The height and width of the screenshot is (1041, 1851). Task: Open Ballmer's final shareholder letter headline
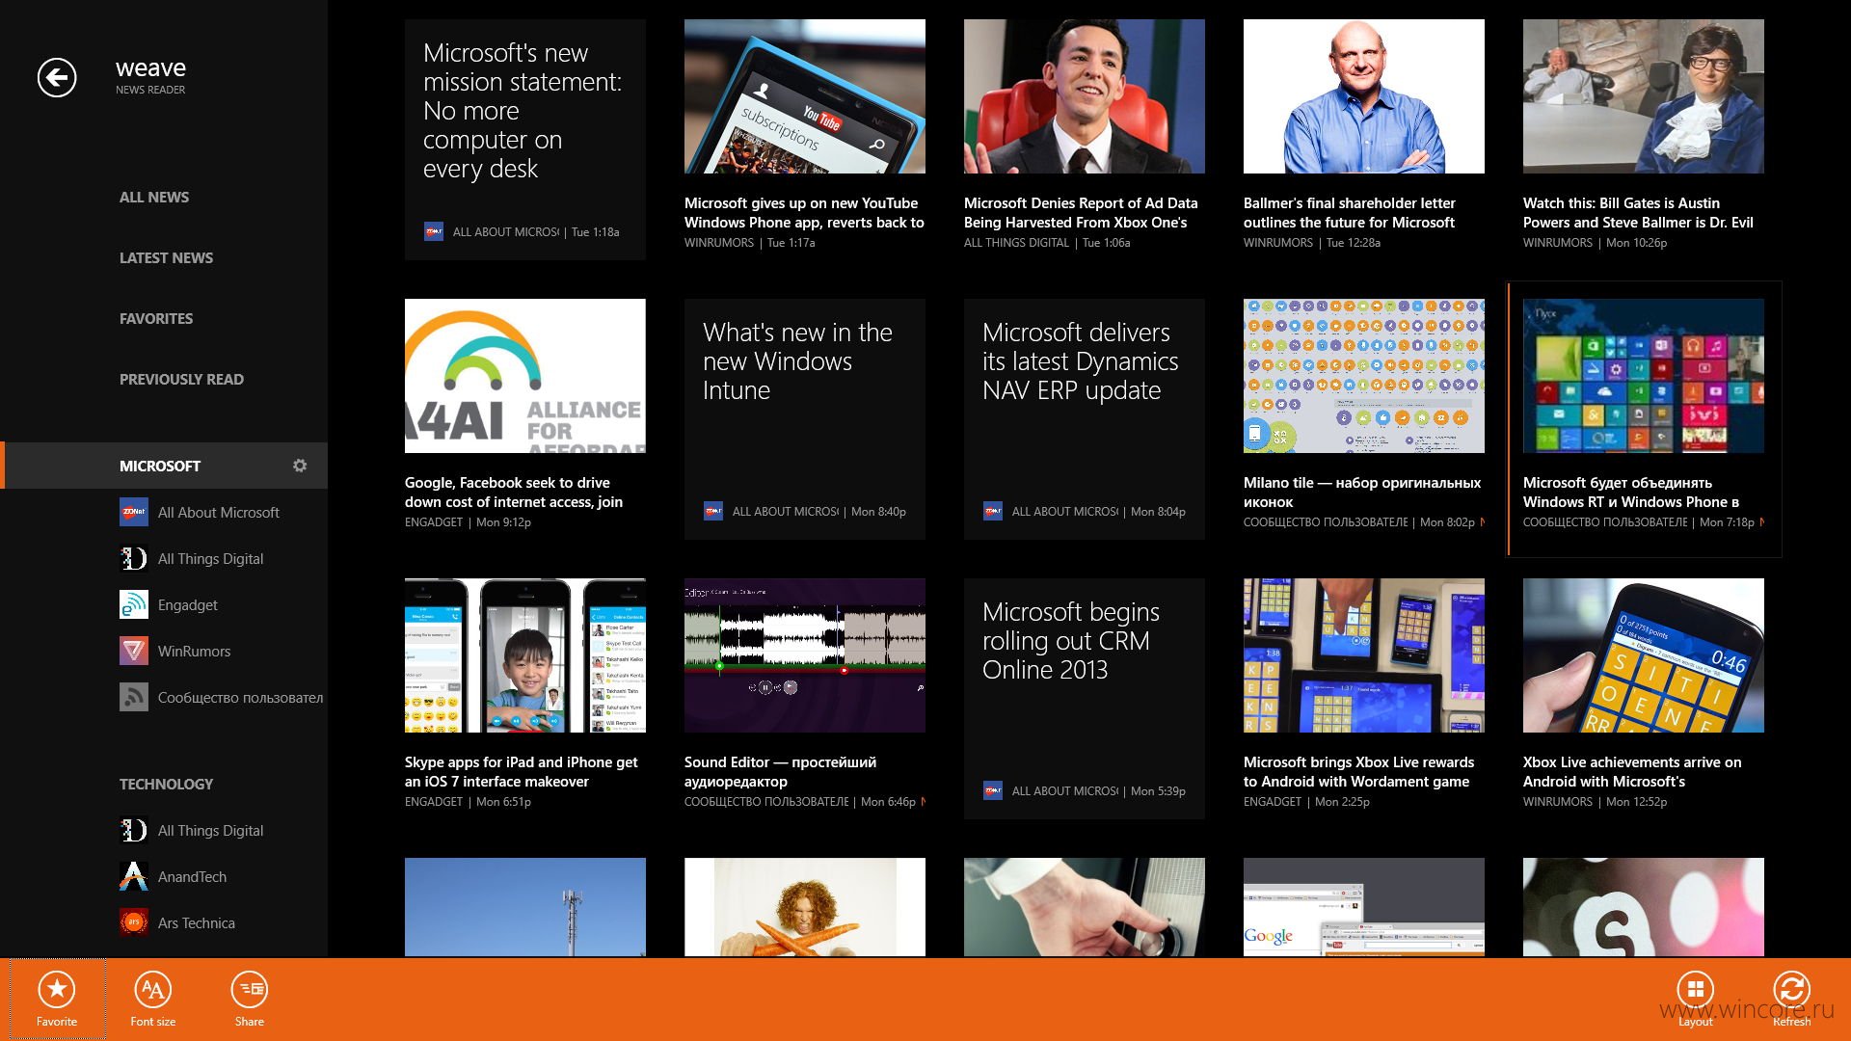pos(1350,213)
